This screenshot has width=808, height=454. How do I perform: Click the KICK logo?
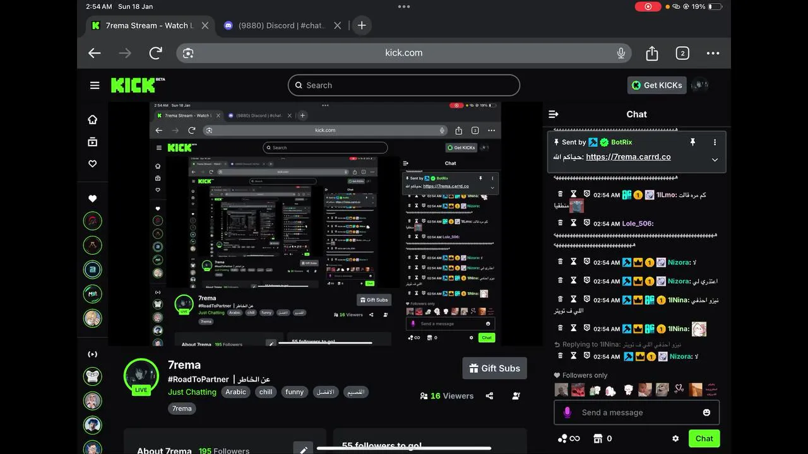coord(138,85)
